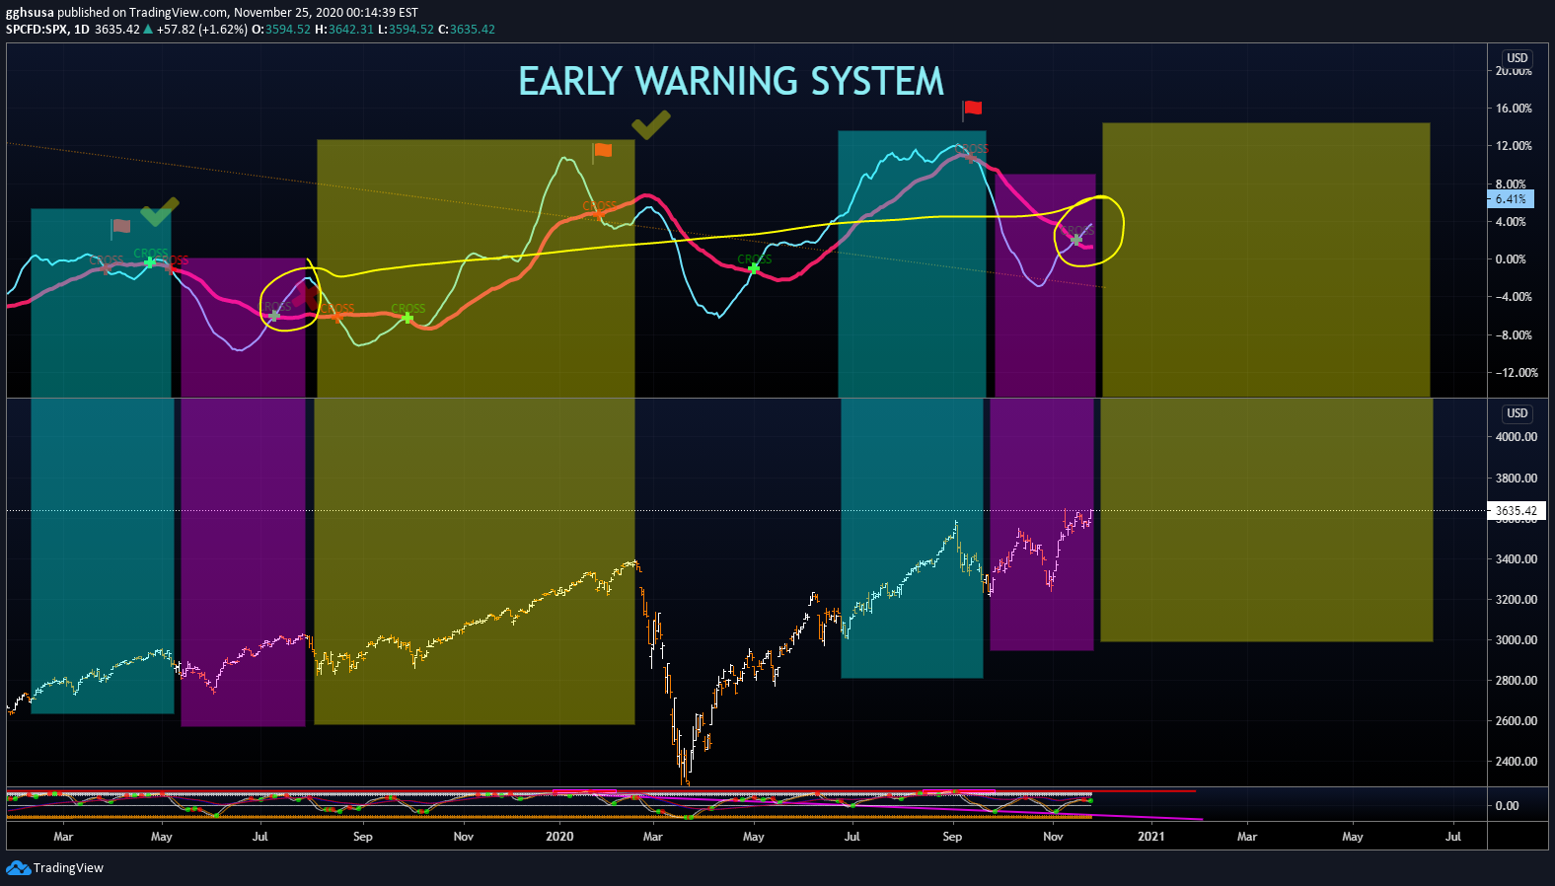
Task: Click the 2020 label on the time axis
Action: click(x=559, y=837)
